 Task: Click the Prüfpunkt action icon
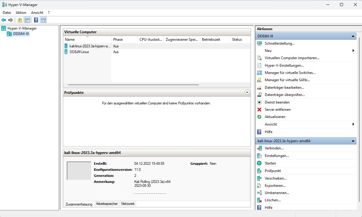point(259,171)
